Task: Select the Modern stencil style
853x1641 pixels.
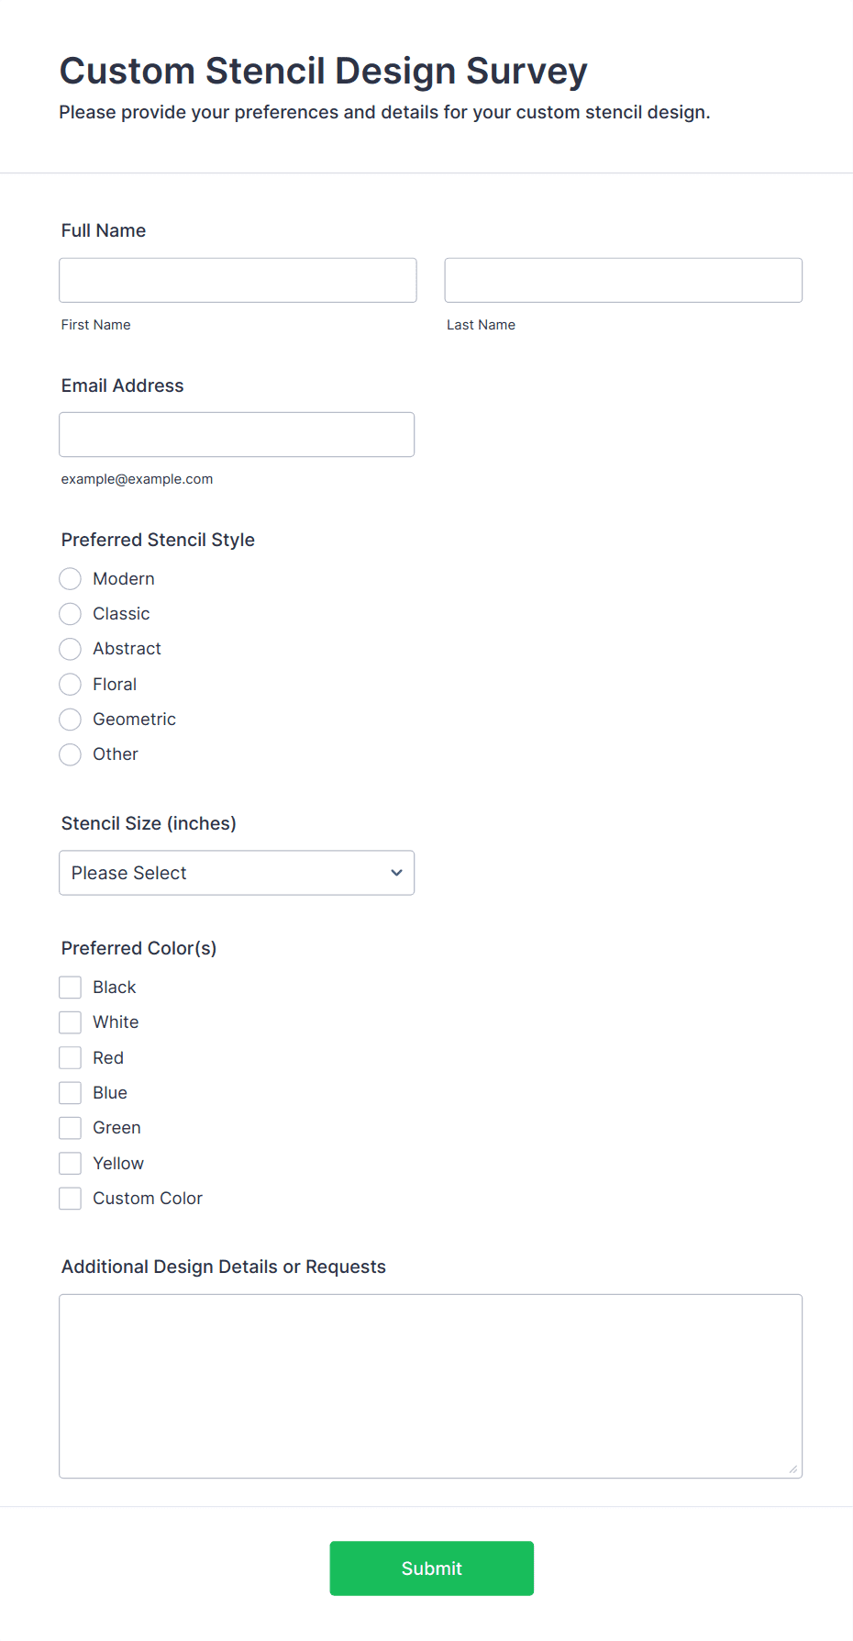Action: coord(71,579)
